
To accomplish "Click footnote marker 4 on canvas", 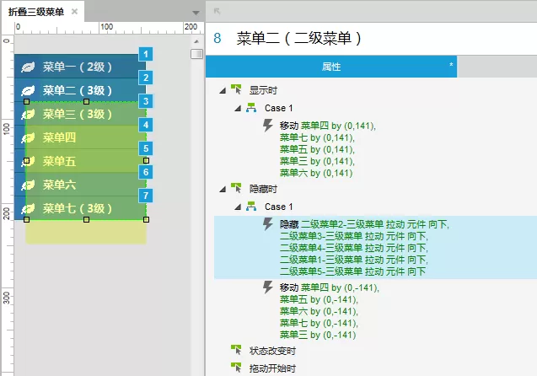I will 146,125.
